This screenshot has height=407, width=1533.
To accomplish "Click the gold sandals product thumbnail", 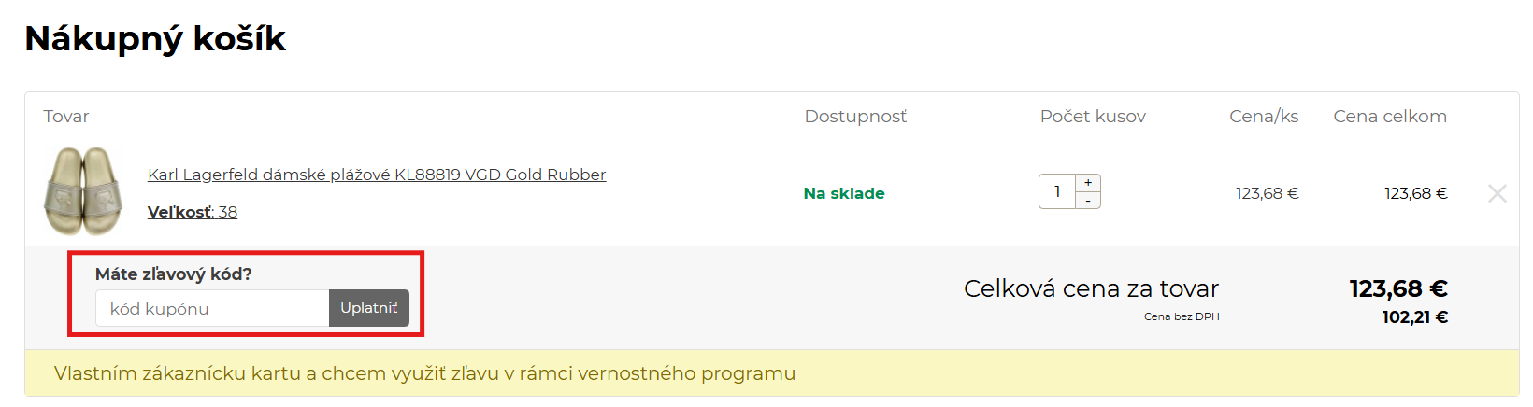I will click(84, 191).
